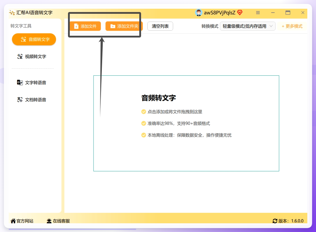
Task: Click the 添加文件夹 button
Action: pyautogui.click(x=124, y=26)
